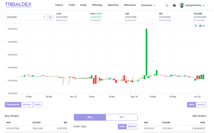
Task: Open the Swap page
Action: pos(83,5)
